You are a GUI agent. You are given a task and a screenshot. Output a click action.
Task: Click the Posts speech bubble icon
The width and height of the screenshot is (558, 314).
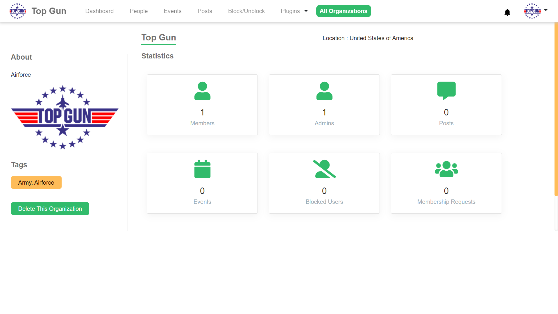446,91
